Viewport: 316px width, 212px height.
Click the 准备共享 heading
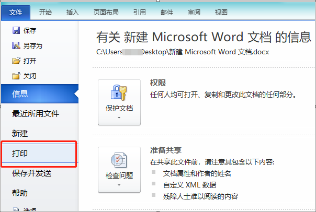click(166, 150)
